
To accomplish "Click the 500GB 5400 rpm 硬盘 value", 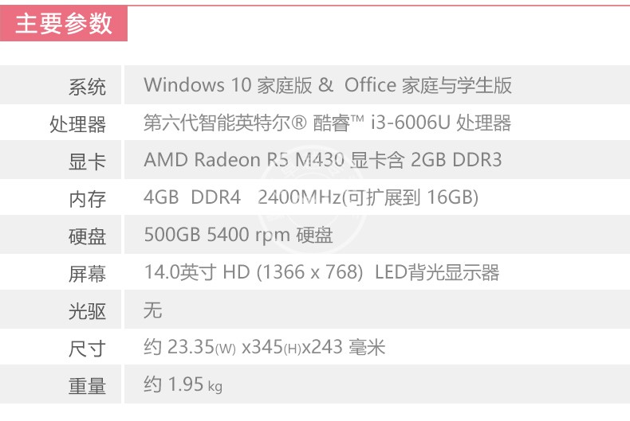I will coord(238,235).
